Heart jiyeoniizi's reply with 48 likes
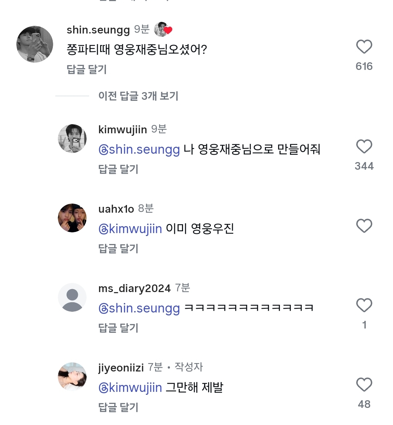 coord(364,385)
